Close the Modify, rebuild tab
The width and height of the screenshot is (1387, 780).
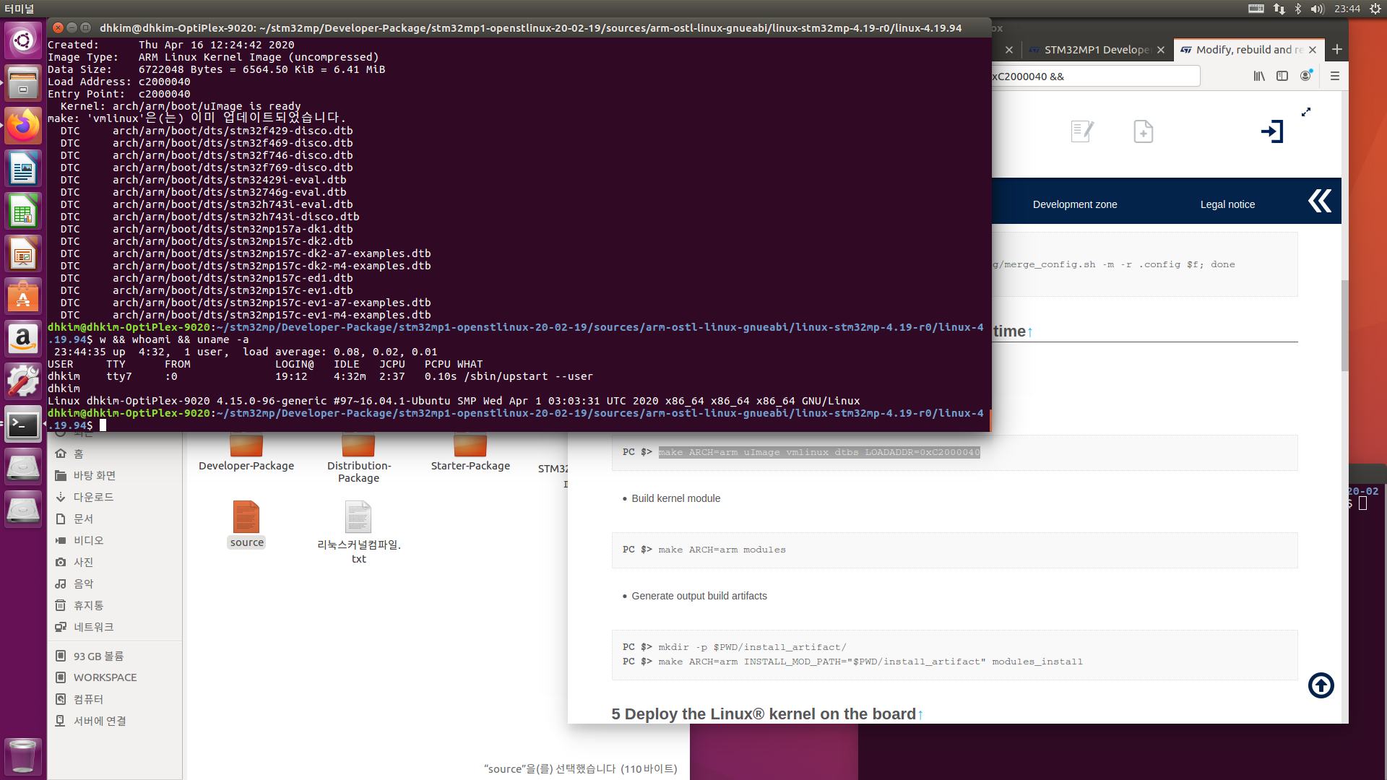1313,50
